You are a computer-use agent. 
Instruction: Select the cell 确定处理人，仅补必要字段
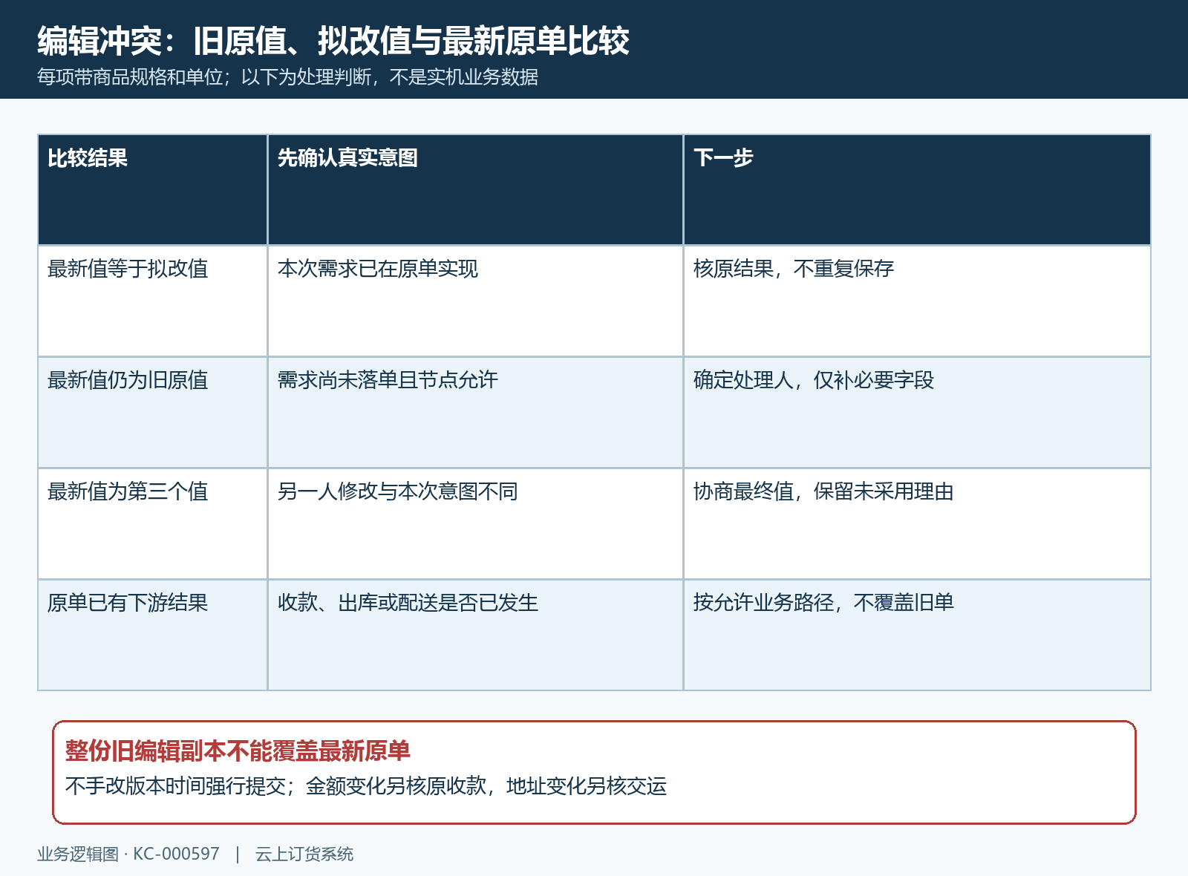[917, 412]
